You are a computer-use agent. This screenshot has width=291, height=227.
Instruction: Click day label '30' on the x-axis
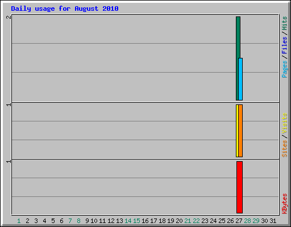[x=264, y=221]
